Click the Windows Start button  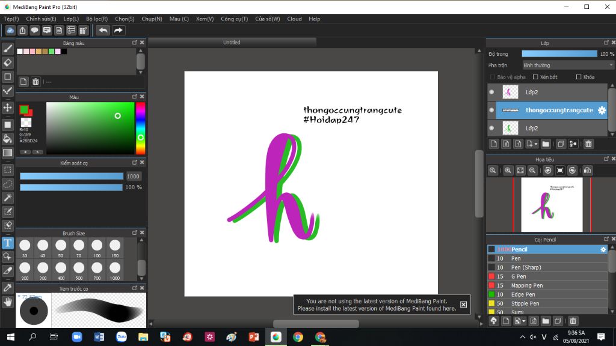click(x=11, y=337)
